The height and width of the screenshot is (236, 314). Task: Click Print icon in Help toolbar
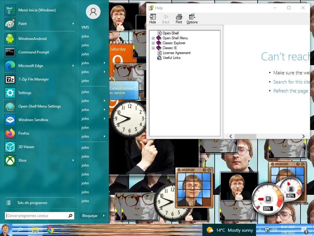pyautogui.click(x=179, y=19)
